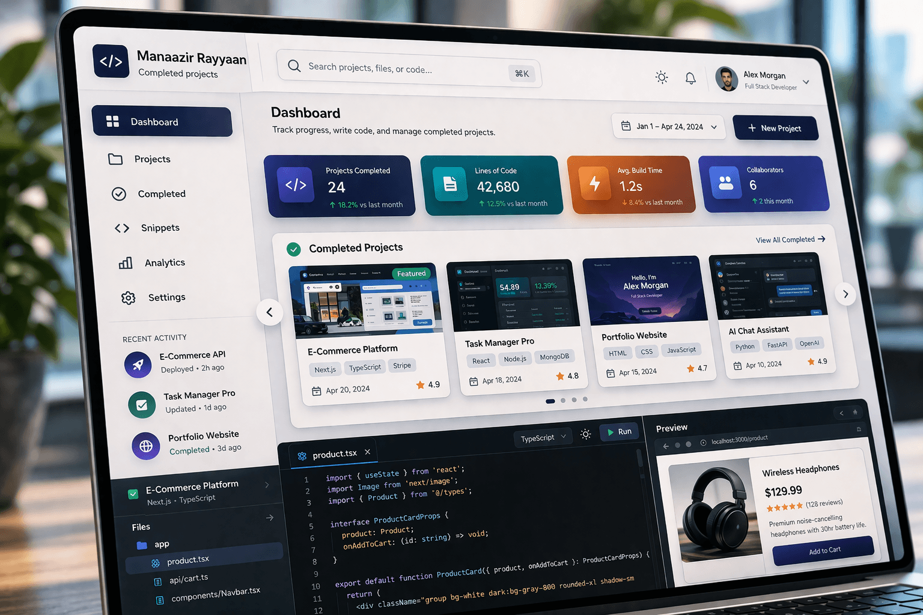Click the notifications bell icon
This screenshot has width=923, height=615.
[x=690, y=77]
